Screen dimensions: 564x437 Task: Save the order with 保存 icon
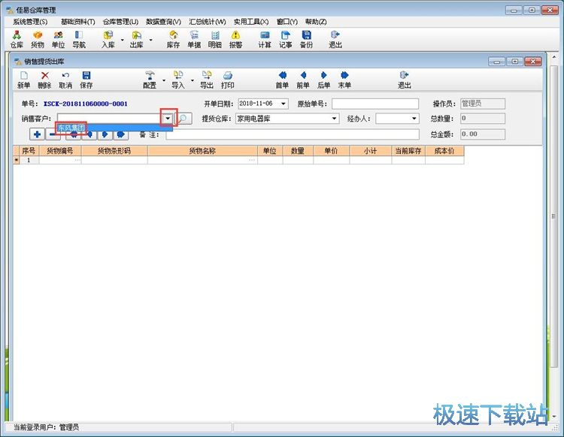pos(86,80)
